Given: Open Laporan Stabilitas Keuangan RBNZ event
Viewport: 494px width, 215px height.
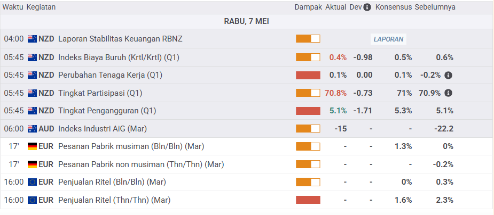Looking at the screenshot, I should pos(120,39).
